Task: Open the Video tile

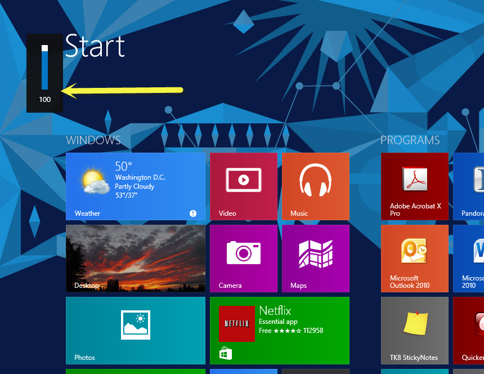Action: point(244,186)
